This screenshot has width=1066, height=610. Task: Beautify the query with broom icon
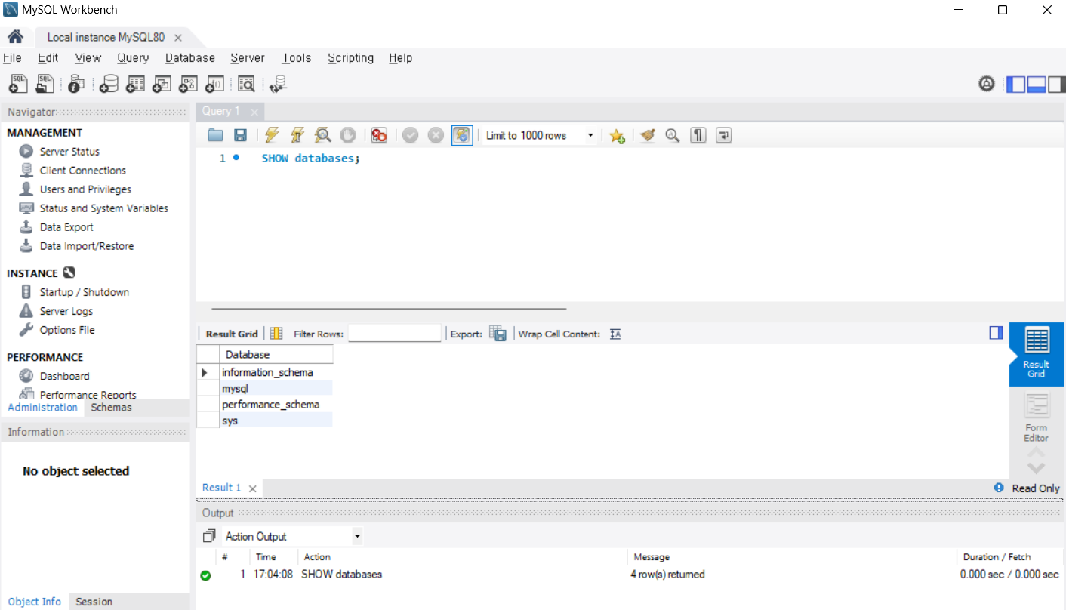(647, 135)
